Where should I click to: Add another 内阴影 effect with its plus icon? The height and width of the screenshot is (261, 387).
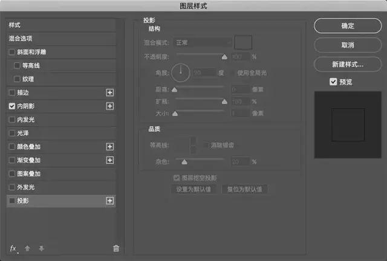point(109,106)
